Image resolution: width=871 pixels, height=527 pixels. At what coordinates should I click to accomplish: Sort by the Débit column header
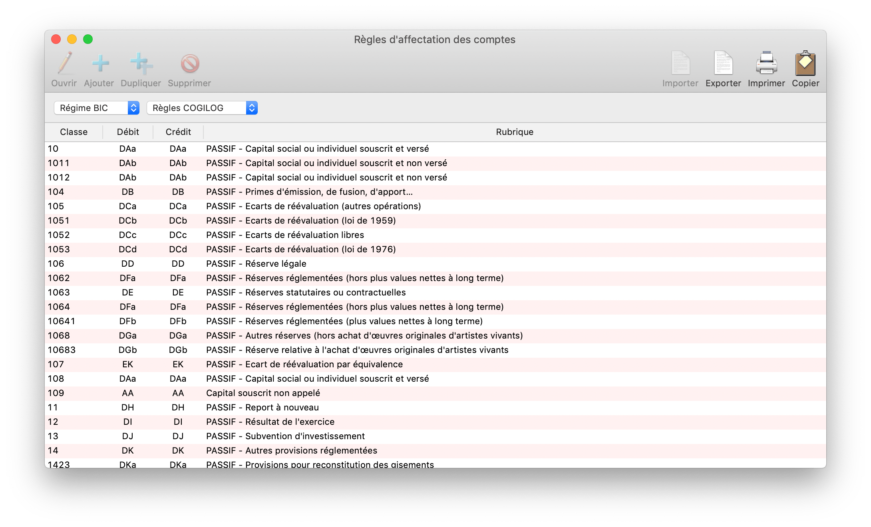pyautogui.click(x=128, y=132)
